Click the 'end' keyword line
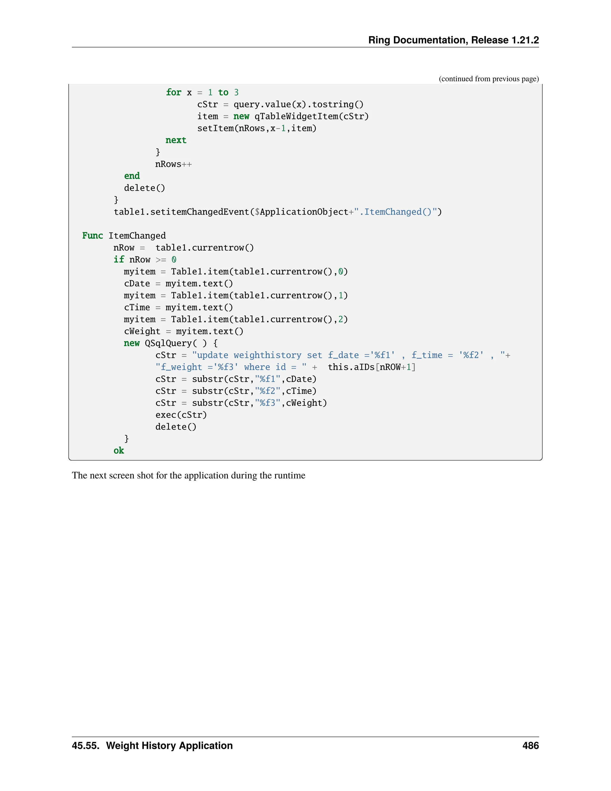The width and height of the screenshot is (611, 791). click(x=132, y=176)
